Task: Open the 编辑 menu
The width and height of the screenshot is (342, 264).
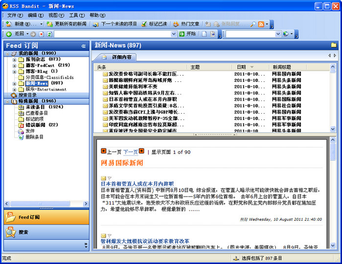Action: click(x=35, y=15)
